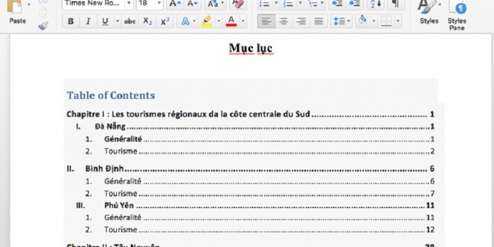Click the 'Table of Contents' heading
This screenshot has width=494, height=247.
click(111, 95)
